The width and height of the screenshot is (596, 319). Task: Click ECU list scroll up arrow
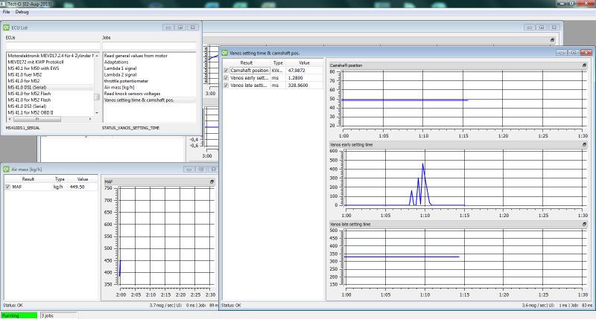(97, 56)
